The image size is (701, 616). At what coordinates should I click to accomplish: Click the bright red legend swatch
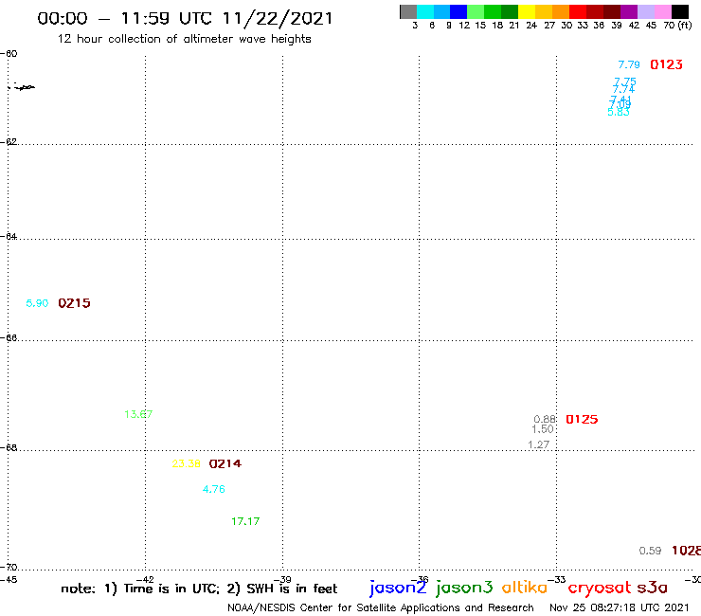pos(578,11)
